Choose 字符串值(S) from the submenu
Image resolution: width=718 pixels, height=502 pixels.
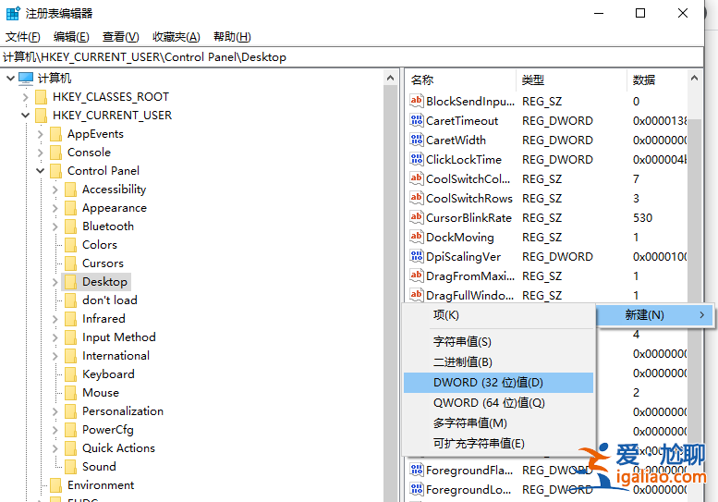(x=498, y=342)
